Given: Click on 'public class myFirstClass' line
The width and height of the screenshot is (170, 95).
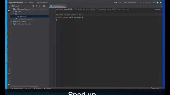Looking at the screenshot, I should 69,17.
